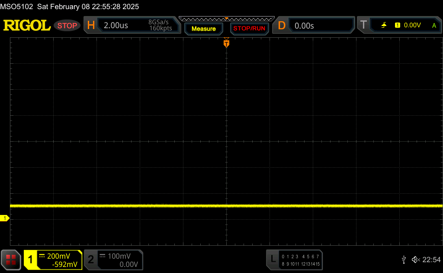Click the 8GSa/s sample rate readout

(158, 22)
